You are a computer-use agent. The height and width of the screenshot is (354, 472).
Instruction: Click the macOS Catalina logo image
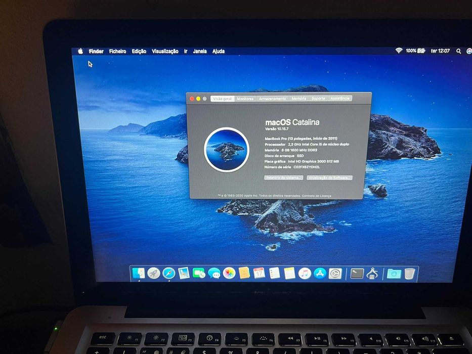tap(226, 150)
